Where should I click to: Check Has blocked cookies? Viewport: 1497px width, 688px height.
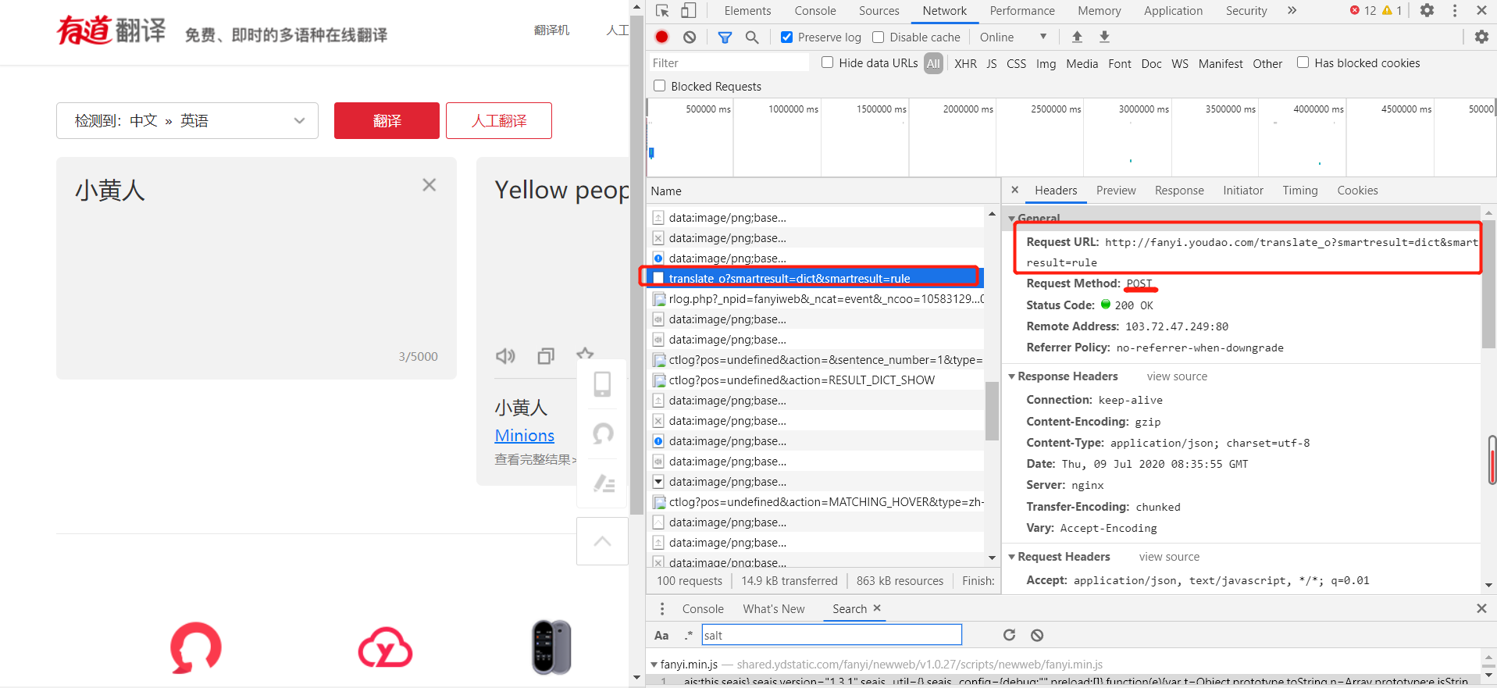1303,62
